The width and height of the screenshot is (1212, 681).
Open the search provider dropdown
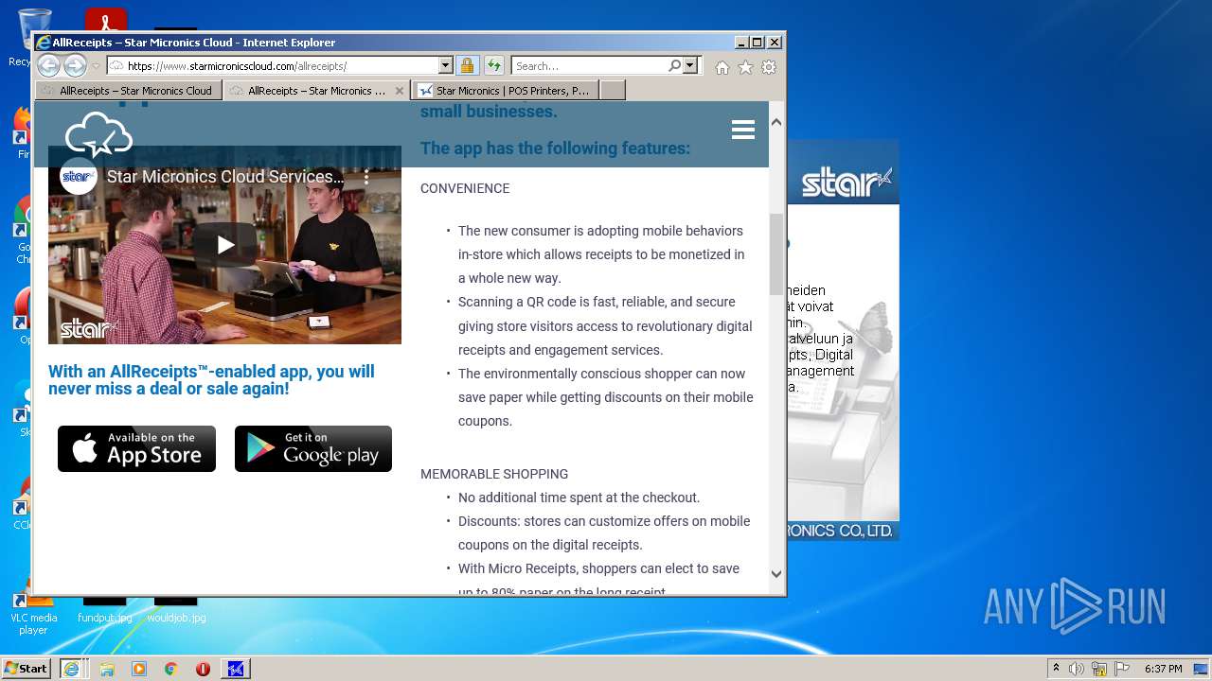689,66
